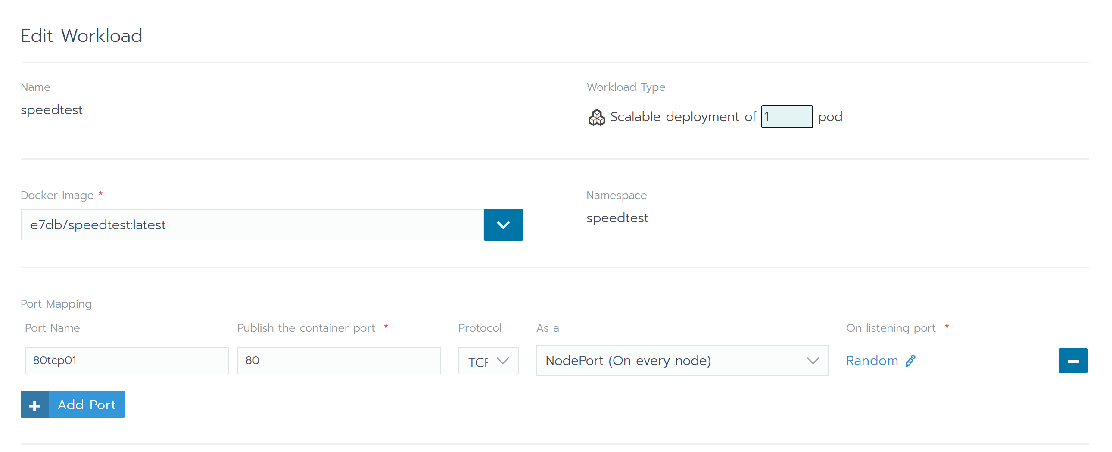This screenshot has height=452, width=1112.
Task: Open the Protocol dropdown showing TCP
Action: point(488,361)
